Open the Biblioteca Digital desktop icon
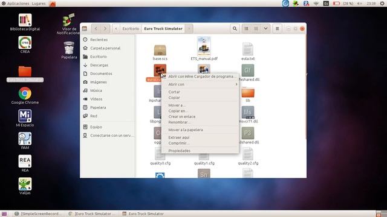Screen dimensions: 387x217 point(25,22)
